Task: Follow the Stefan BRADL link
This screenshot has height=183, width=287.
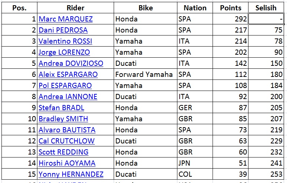Action: pos(61,108)
